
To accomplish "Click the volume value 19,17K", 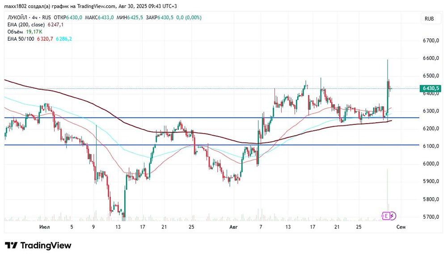I will [x=34, y=32].
